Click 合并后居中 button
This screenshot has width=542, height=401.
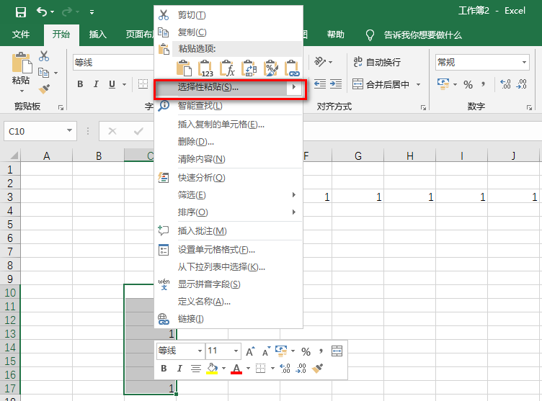(381, 84)
